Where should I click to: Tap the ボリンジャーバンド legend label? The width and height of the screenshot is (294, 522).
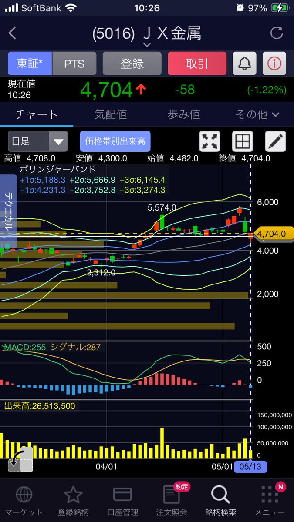[58, 169]
